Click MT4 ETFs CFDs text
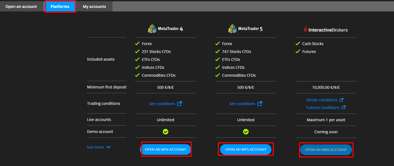Image resolution: width=394 pixels, height=166 pixels. [x=151, y=60]
